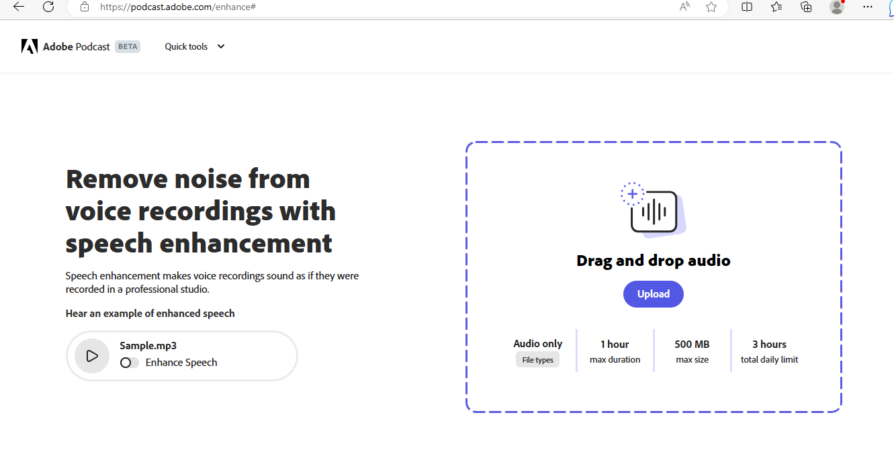894x458 pixels.
Task: Open the Adobe Podcast home link
Action: pos(76,47)
